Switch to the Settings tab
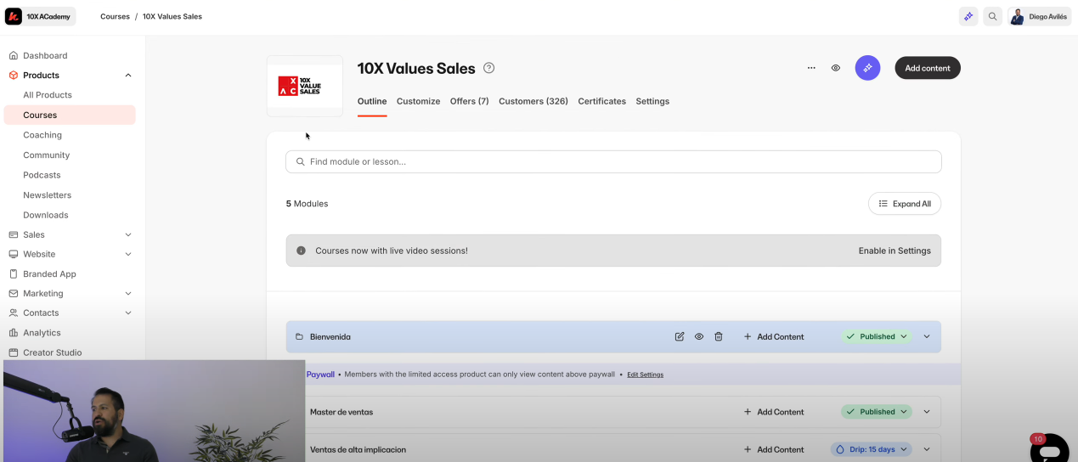The width and height of the screenshot is (1078, 462). (x=652, y=101)
